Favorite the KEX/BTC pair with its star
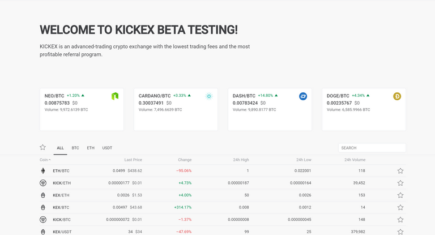 (400, 207)
